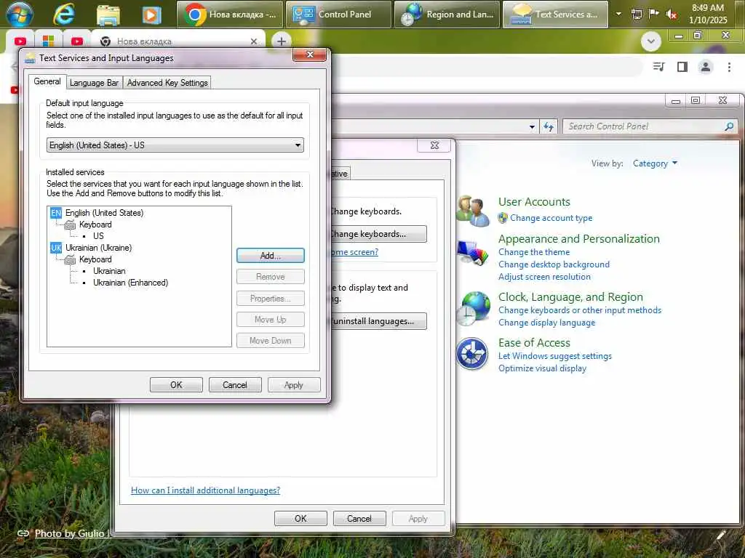
Task: Open Windows Media Player taskbar icon
Action: pos(151,15)
